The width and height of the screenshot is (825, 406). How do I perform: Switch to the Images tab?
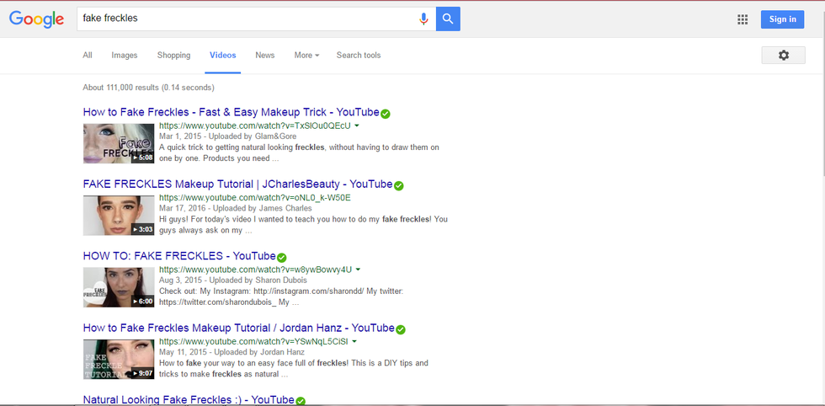tap(125, 56)
